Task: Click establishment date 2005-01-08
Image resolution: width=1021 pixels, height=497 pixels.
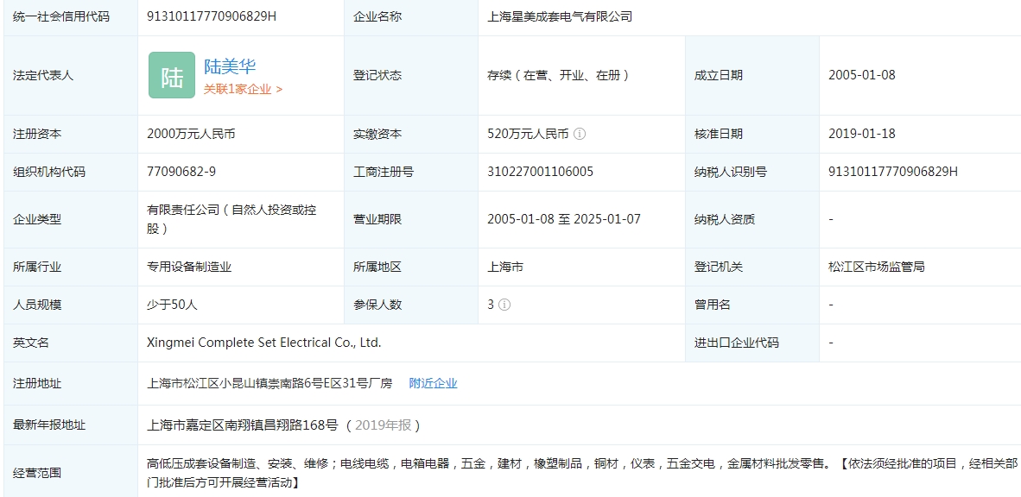Action: [861, 75]
